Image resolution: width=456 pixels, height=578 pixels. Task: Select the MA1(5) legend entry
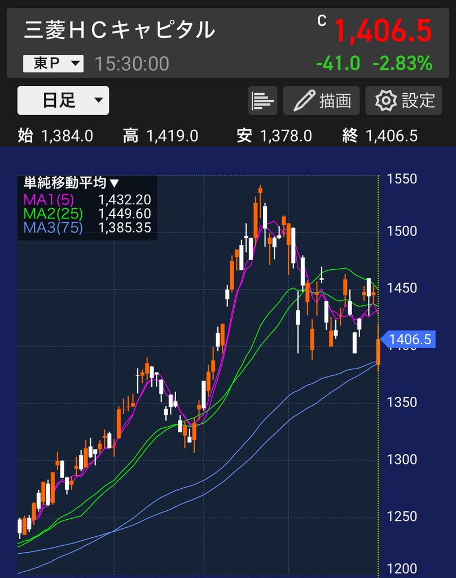point(49,200)
